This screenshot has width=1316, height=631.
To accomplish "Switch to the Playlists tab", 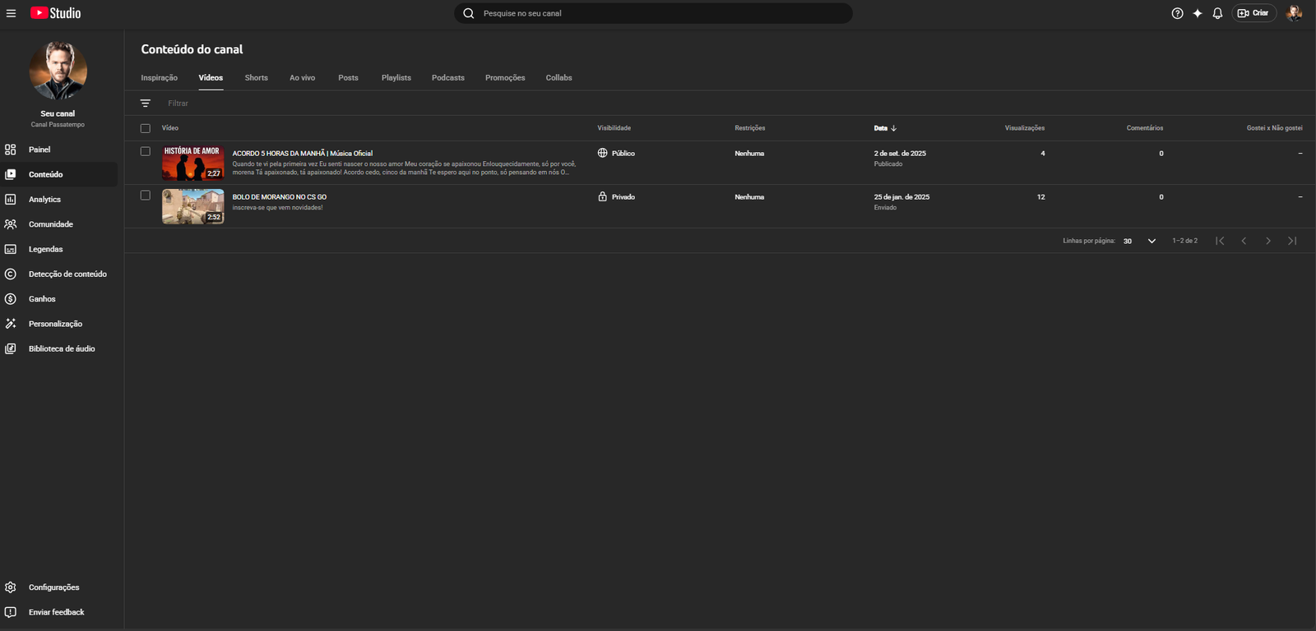I will [396, 78].
